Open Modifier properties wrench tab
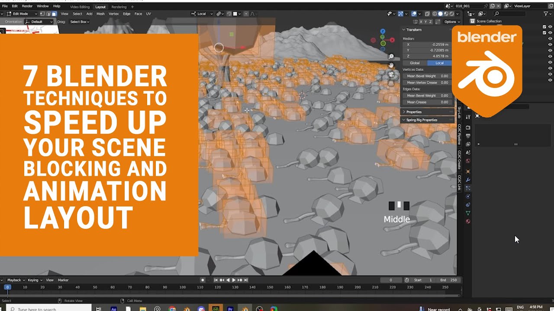Viewport: 554px width, 311px height. coord(468,180)
